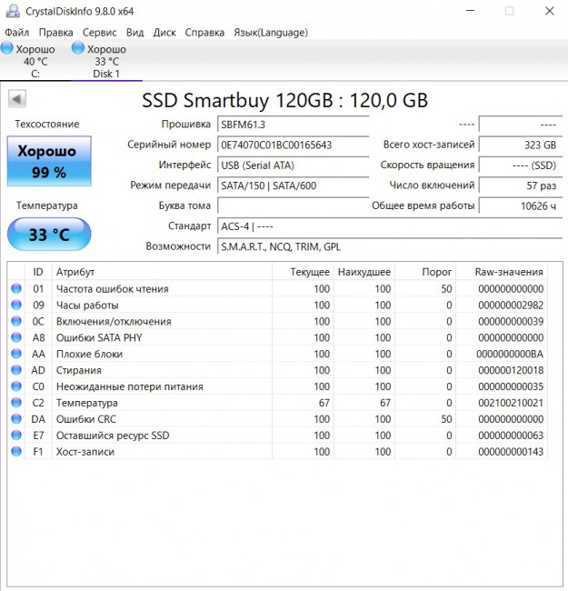Click the Порог column header

(x=425, y=272)
